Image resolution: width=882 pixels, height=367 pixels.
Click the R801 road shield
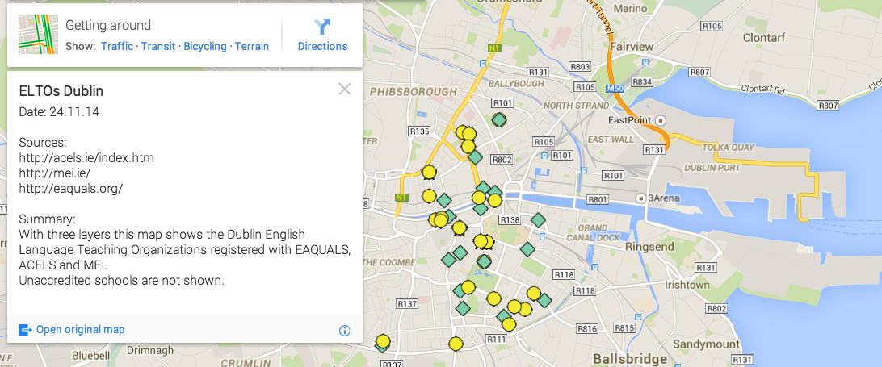click(598, 199)
